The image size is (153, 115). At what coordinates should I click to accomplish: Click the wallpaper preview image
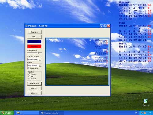pos(77,62)
